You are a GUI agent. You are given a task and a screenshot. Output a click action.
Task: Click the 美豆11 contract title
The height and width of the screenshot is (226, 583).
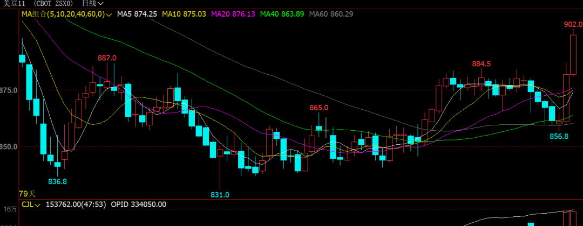[x=15, y=3]
